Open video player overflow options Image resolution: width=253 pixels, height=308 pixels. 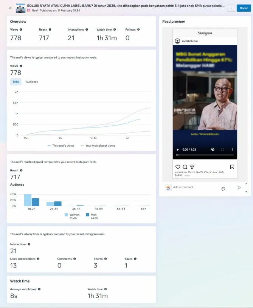click(x=232, y=150)
